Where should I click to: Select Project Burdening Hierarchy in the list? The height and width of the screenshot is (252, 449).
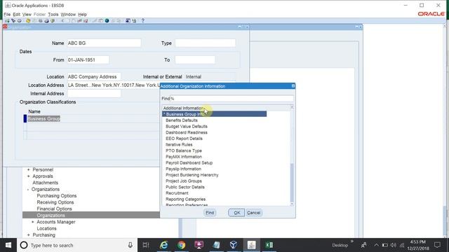192,175
